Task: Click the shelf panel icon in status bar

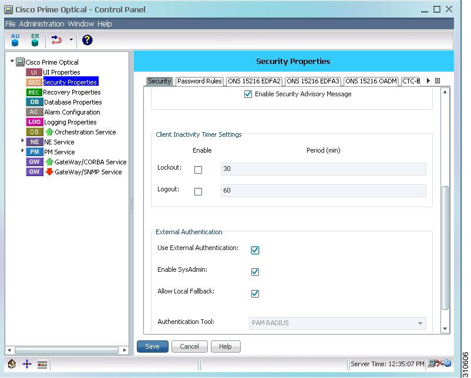Action: pos(42,365)
